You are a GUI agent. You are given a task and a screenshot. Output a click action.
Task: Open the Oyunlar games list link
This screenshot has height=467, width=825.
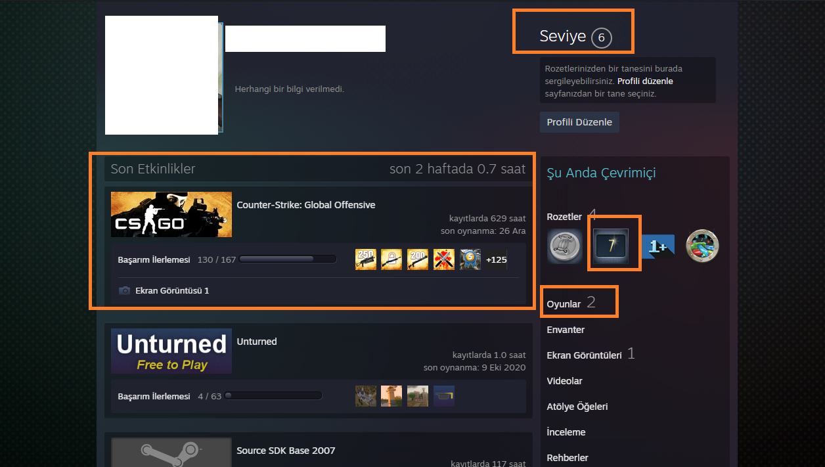pyautogui.click(x=564, y=304)
